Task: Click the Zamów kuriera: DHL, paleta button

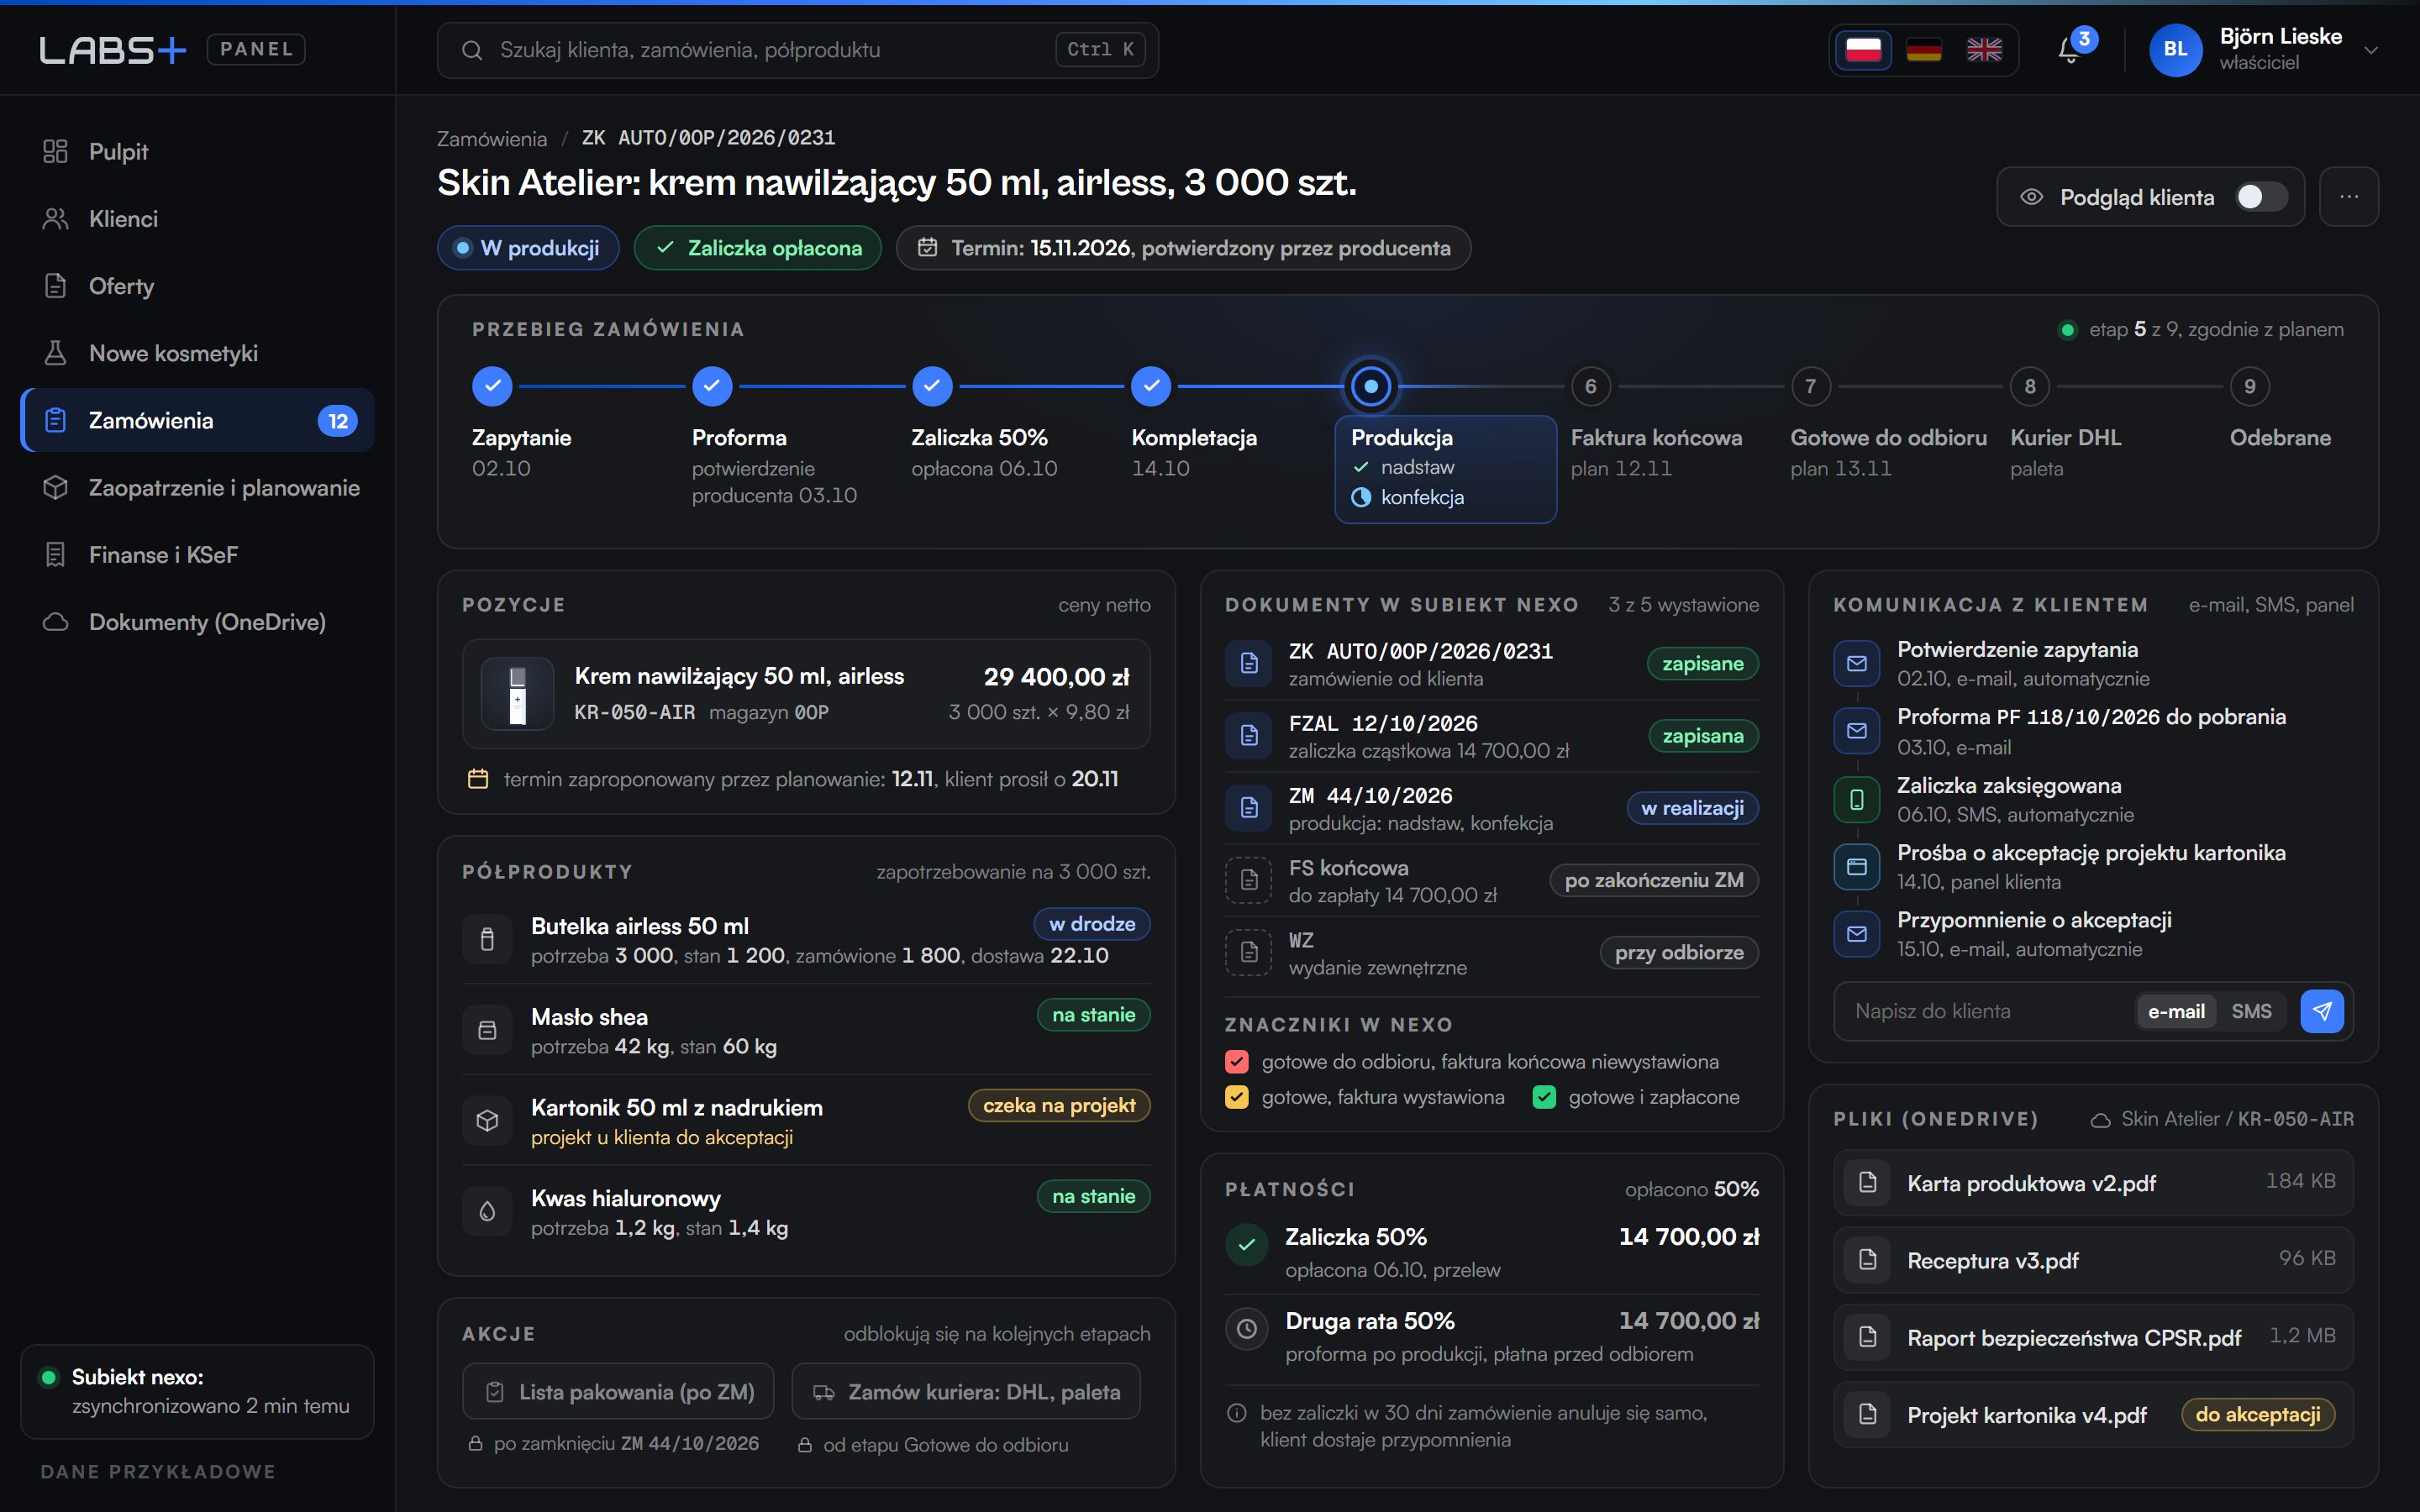Action: tap(966, 1391)
